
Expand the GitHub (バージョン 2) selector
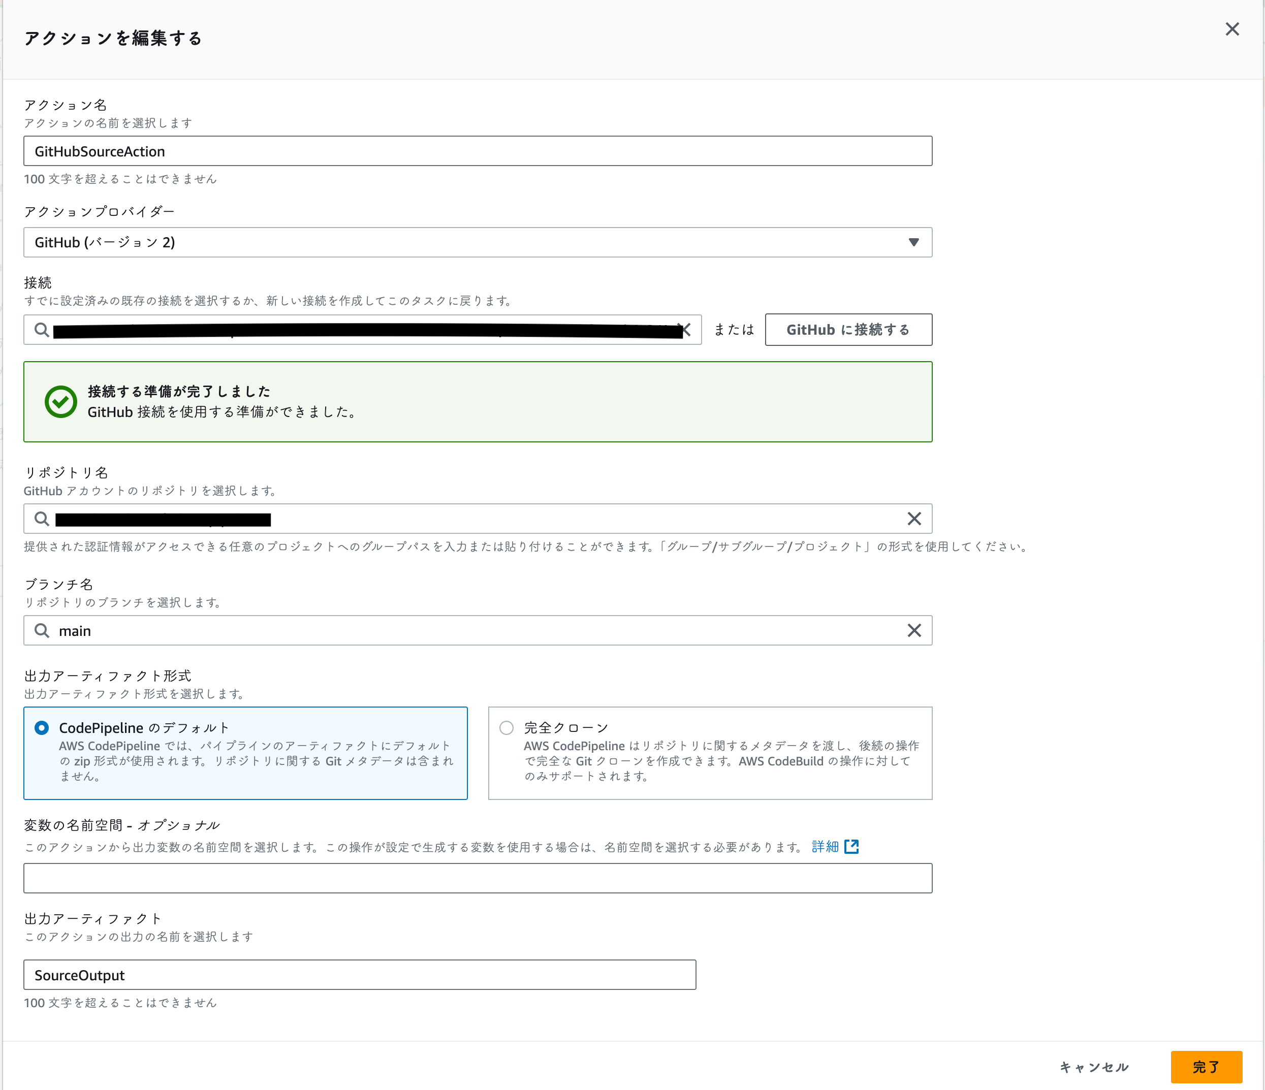[x=478, y=242]
